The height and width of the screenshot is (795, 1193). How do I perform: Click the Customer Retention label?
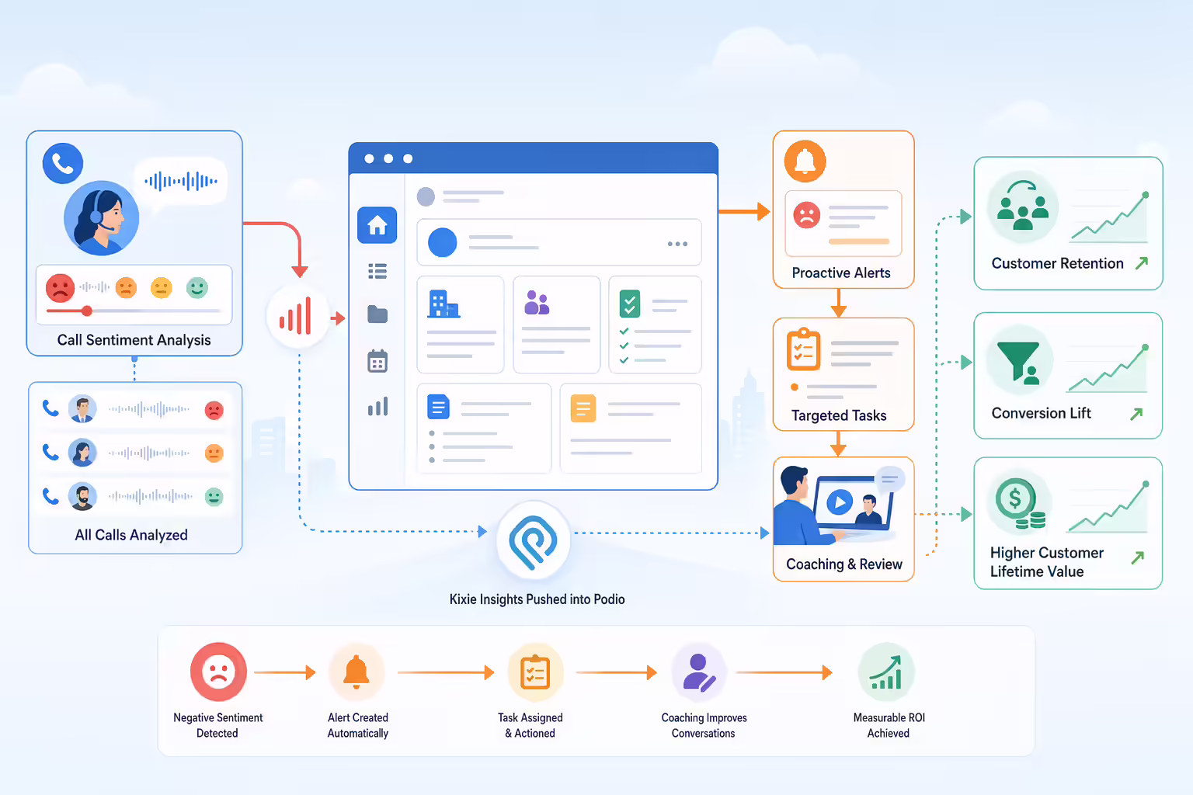(1057, 263)
